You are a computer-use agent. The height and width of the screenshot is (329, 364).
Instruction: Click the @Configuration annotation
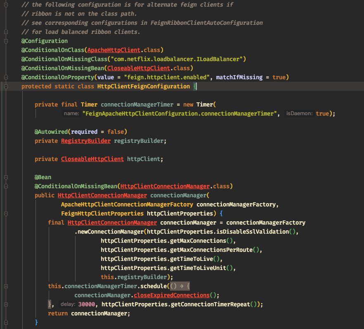45,41
